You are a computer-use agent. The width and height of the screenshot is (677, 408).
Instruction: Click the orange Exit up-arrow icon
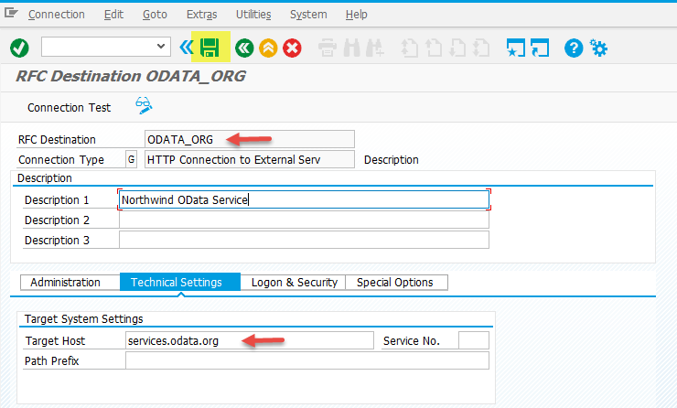coord(268,48)
